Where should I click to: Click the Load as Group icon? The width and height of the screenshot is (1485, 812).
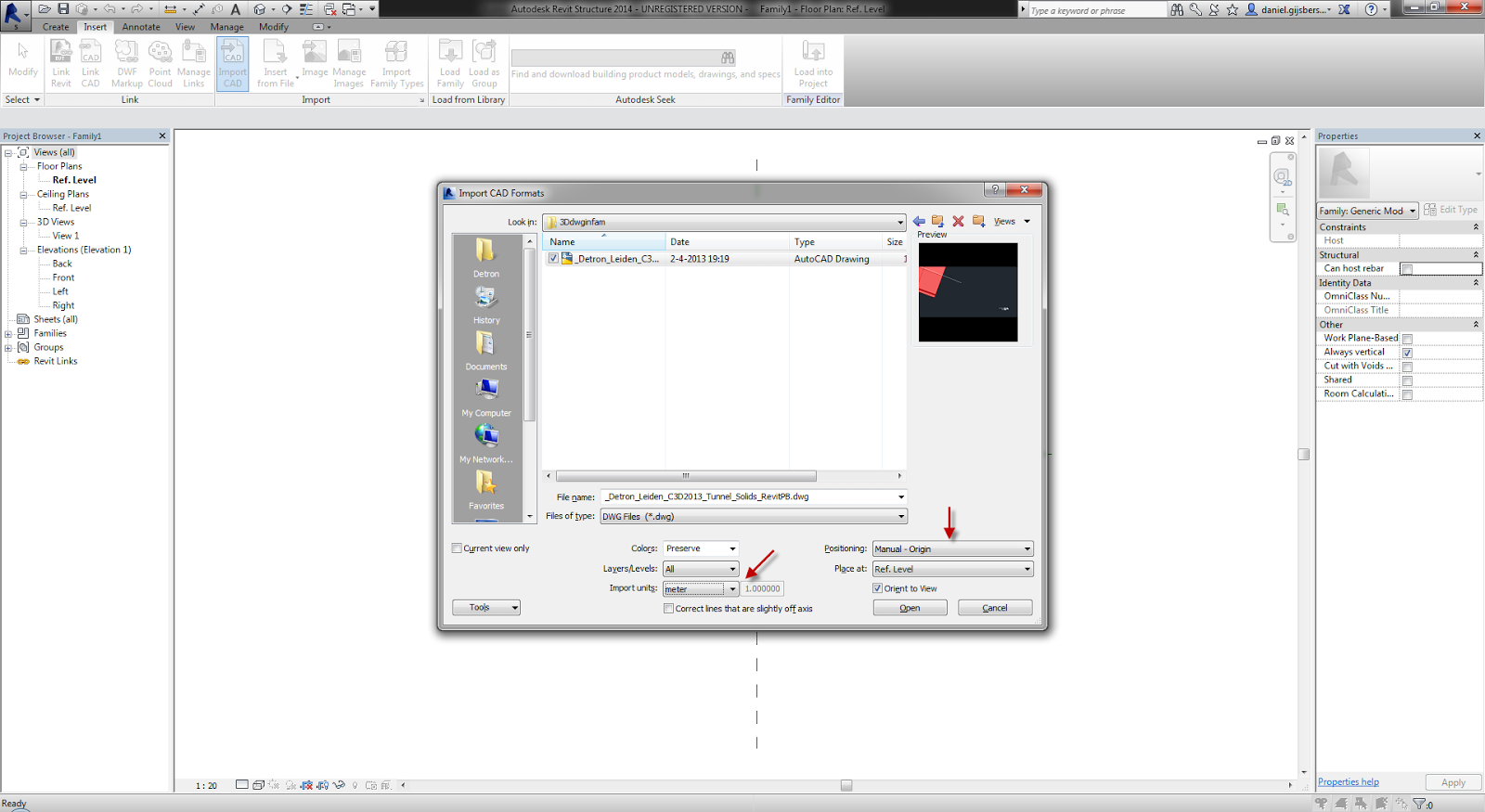click(x=484, y=64)
